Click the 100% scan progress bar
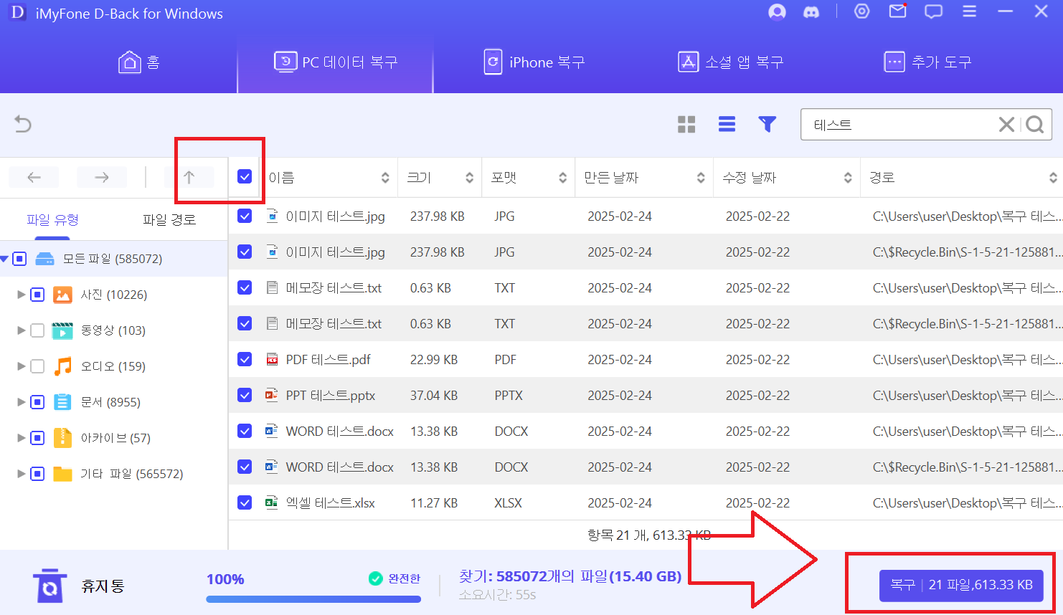This screenshot has height=615, width=1063. pos(313,599)
